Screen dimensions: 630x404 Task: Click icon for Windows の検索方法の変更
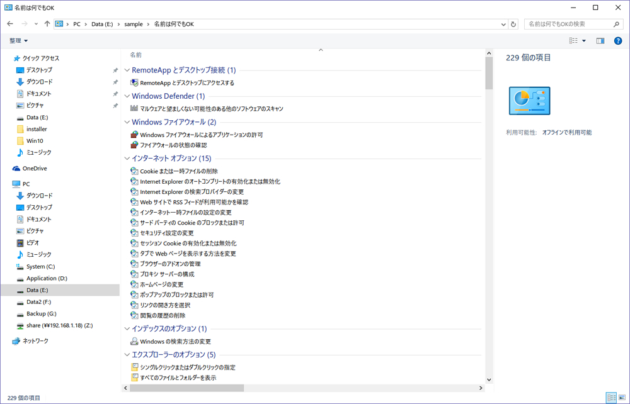coord(134,342)
